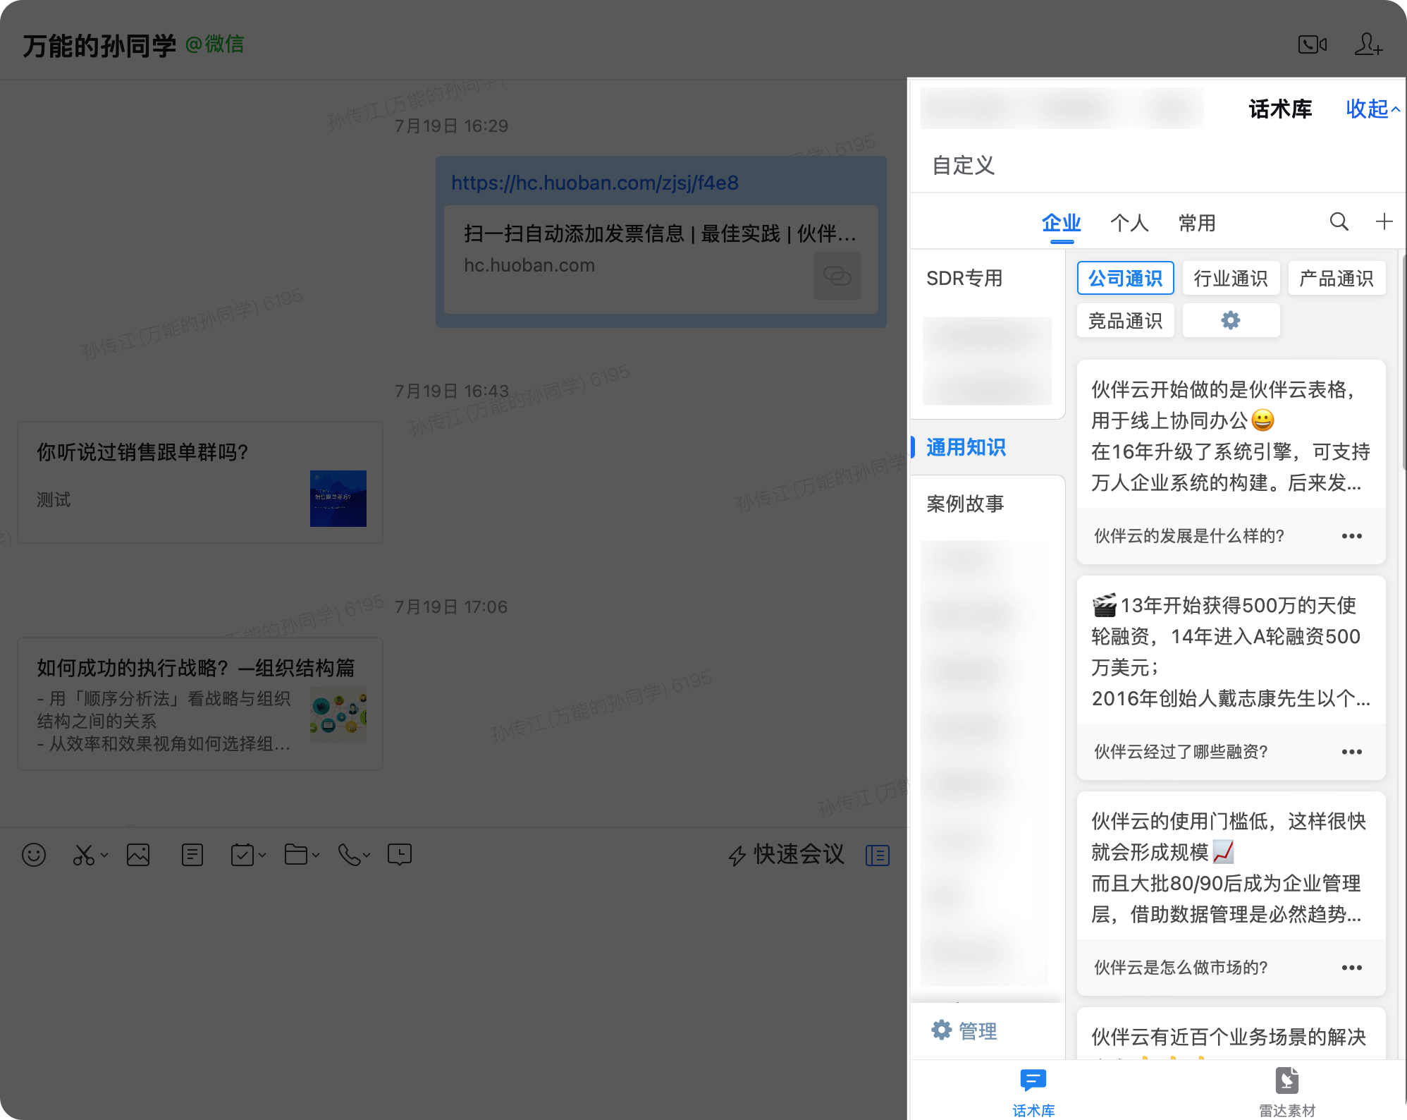Click the 管理 button
The height and width of the screenshot is (1120, 1407).
point(964,1031)
